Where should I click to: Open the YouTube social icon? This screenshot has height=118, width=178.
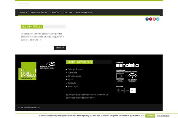(x=154, y=19)
